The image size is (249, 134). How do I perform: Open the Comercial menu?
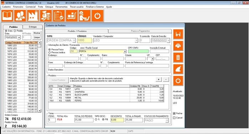pyautogui.click(x=30, y=7)
